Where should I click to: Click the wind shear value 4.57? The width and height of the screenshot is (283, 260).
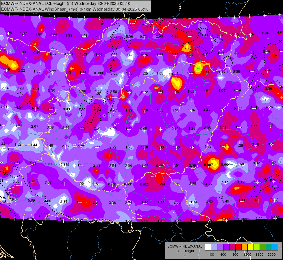click(x=20, y=107)
